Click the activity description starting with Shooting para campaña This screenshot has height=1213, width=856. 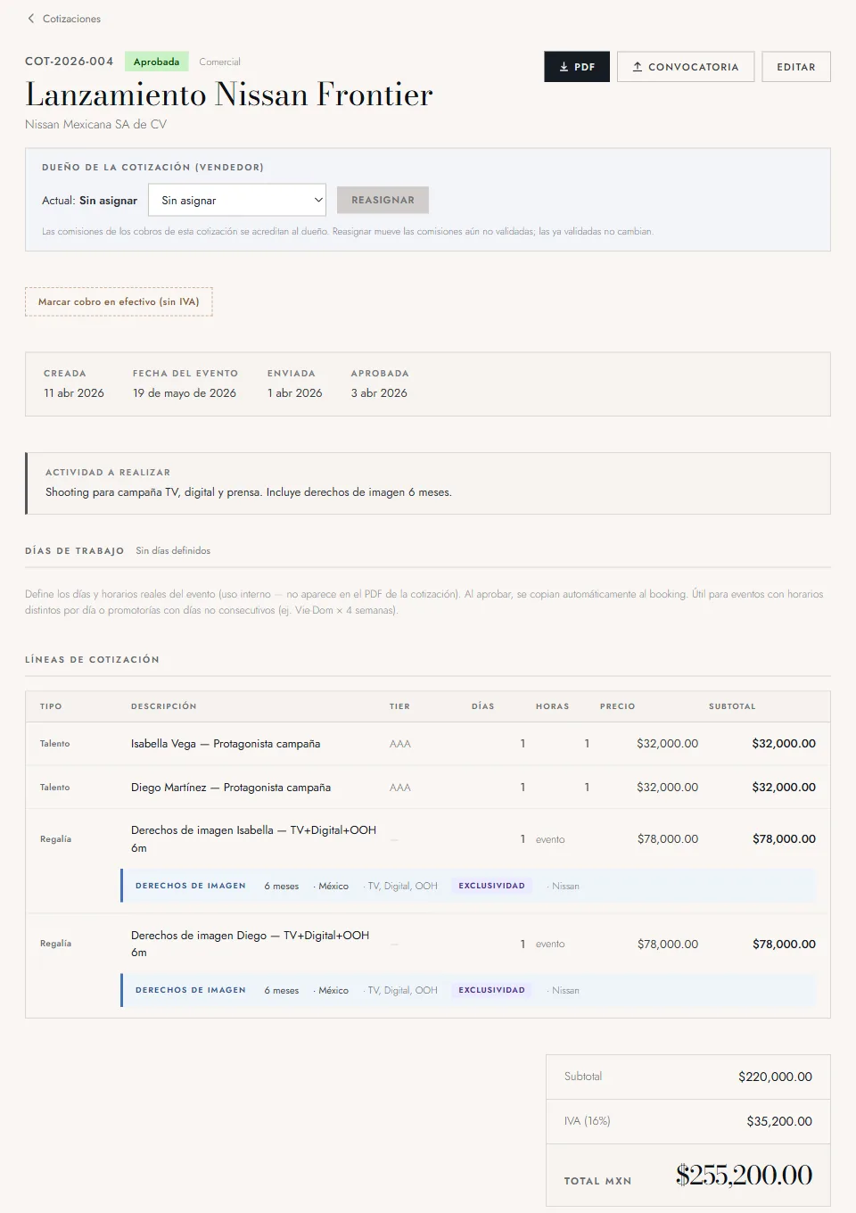tap(249, 492)
